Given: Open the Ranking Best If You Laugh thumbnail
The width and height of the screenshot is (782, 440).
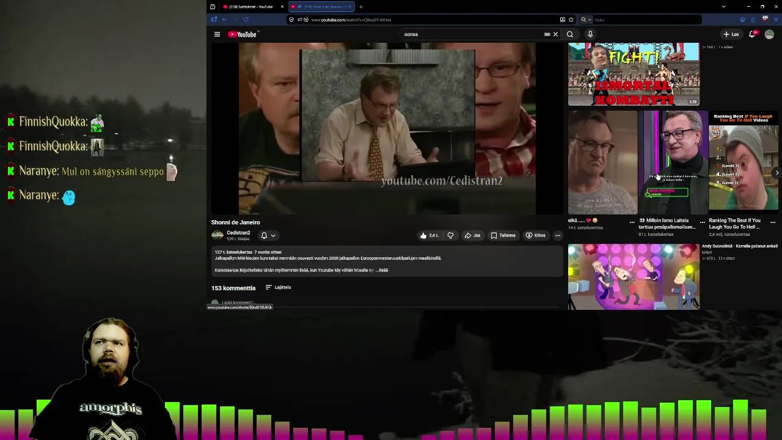Looking at the screenshot, I should tap(744, 163).
